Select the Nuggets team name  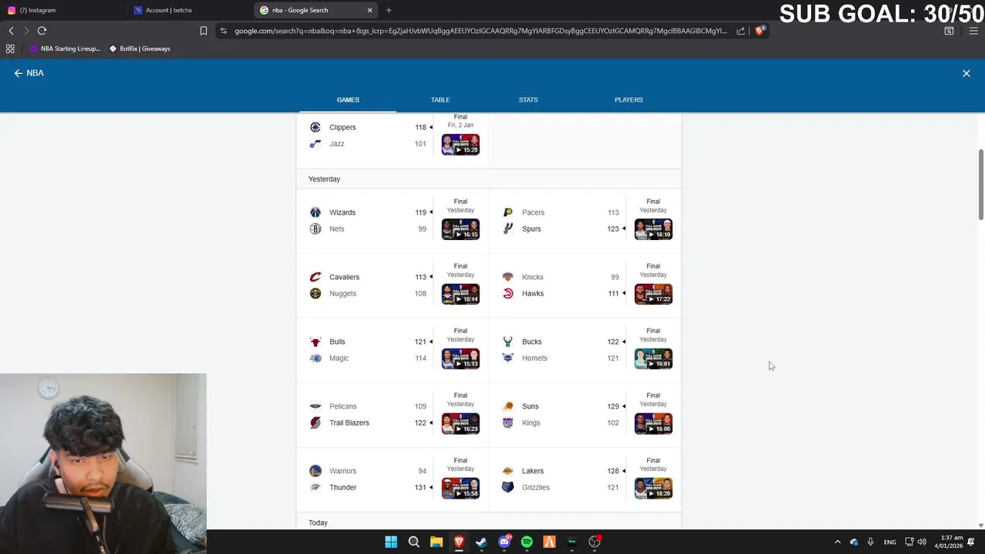coord(342,293)
